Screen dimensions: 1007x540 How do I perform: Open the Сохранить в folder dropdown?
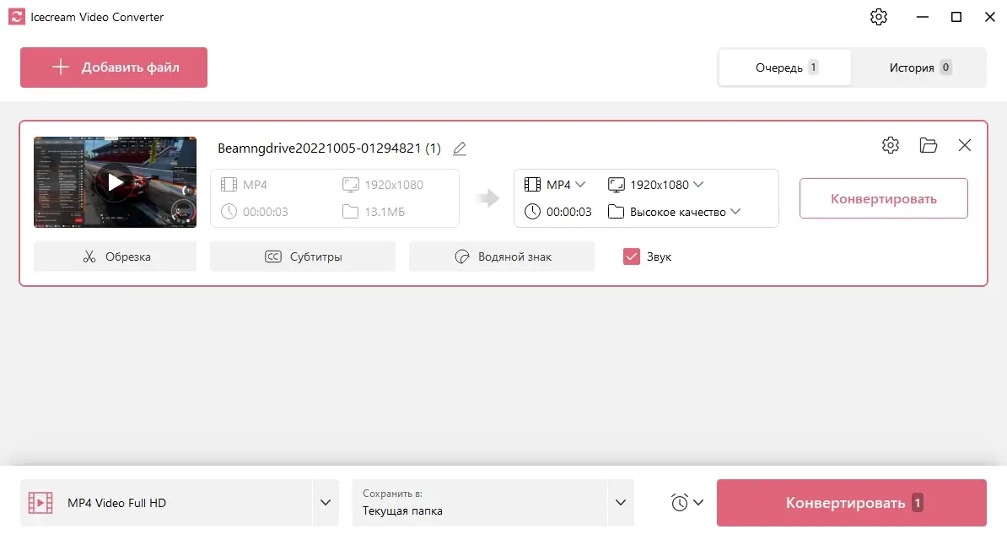621,503
